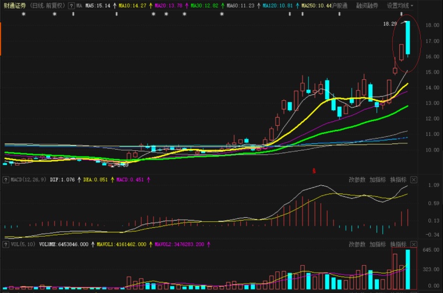Click the VOL panel help question-mark icon

(6, 245)
